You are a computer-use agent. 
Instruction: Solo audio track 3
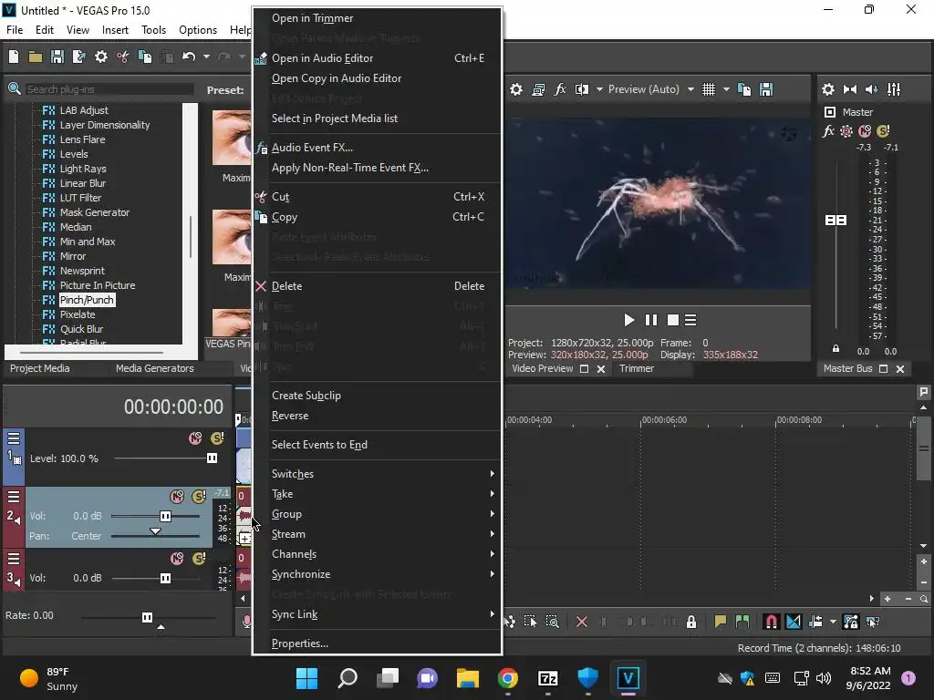199,559
